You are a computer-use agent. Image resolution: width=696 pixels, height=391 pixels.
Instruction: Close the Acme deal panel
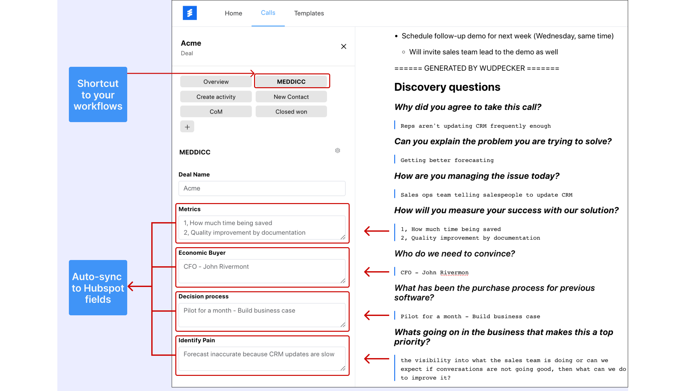coord(343,46)
